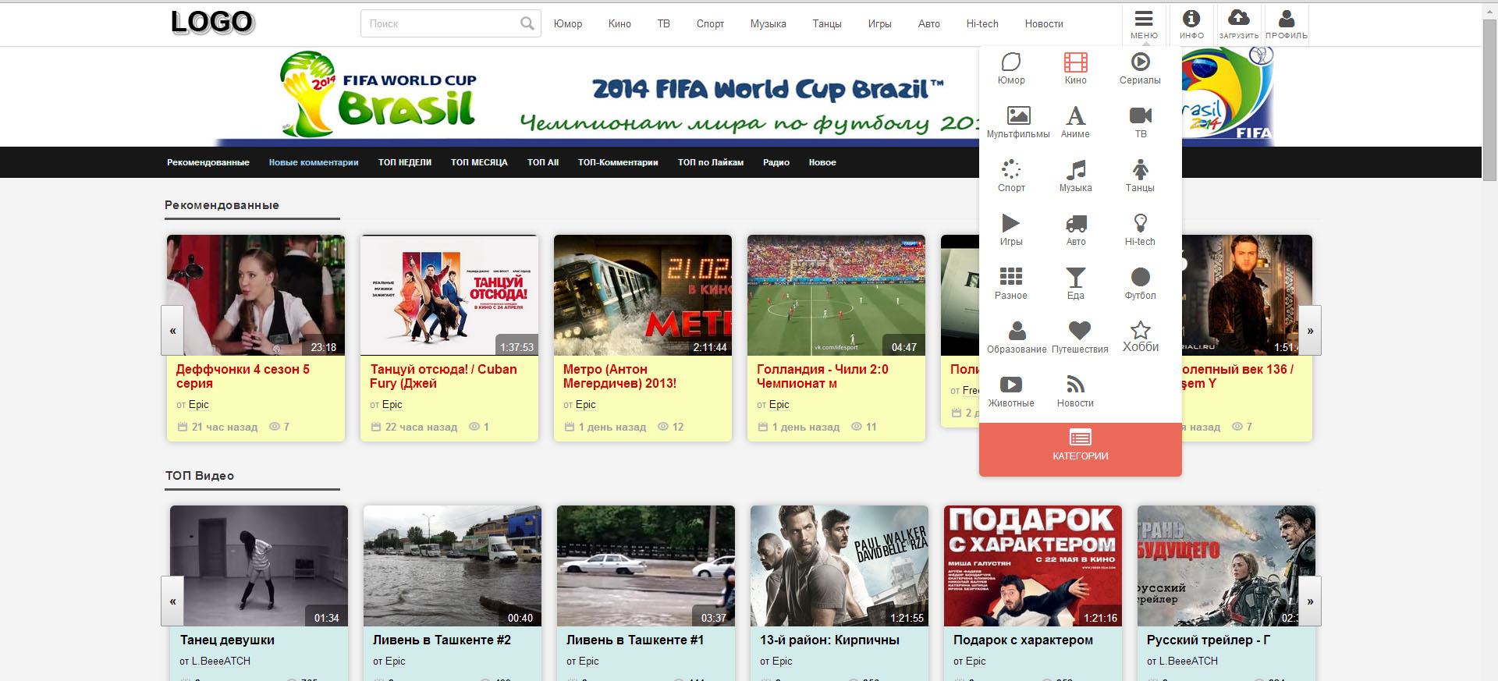Open Музыка in top navigation

point(769,23)
